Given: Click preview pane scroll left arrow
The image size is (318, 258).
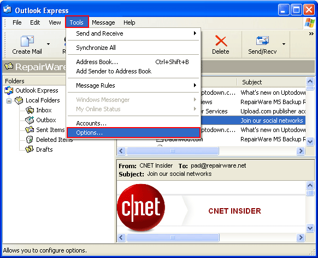Looking at the screenshot, I should point(121,238).
